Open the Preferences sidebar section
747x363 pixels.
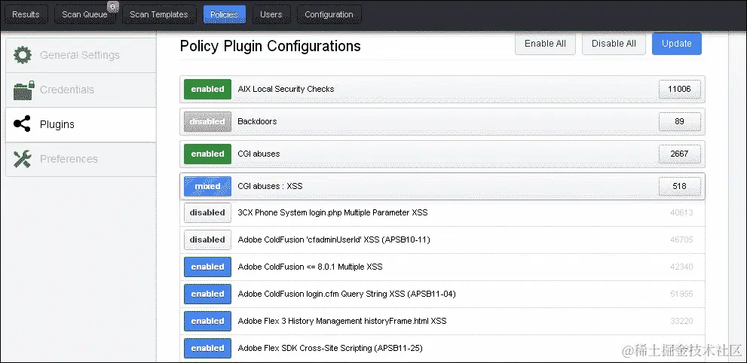tap(81, 159)
